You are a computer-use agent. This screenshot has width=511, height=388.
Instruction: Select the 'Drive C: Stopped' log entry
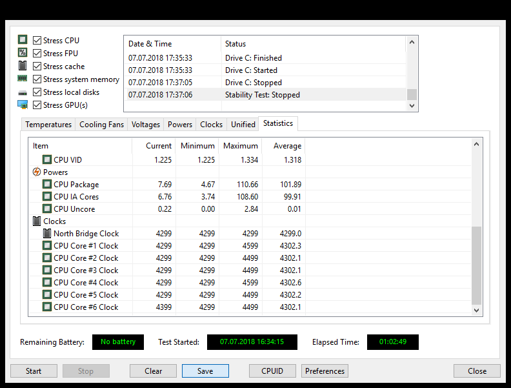pyautogui.click(x=265, y=83)
